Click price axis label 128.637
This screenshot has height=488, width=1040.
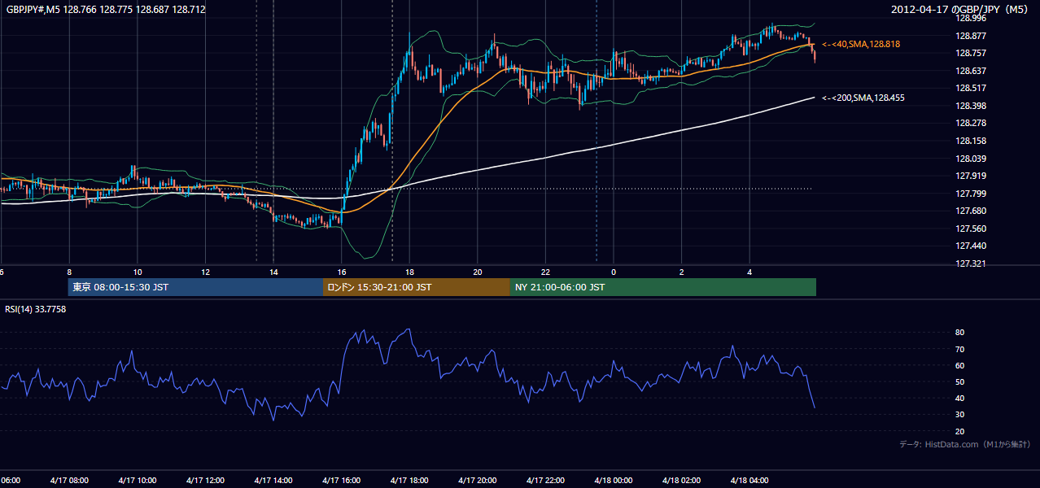970,71
